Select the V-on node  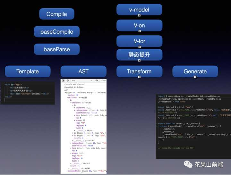(x=139, y=25)
